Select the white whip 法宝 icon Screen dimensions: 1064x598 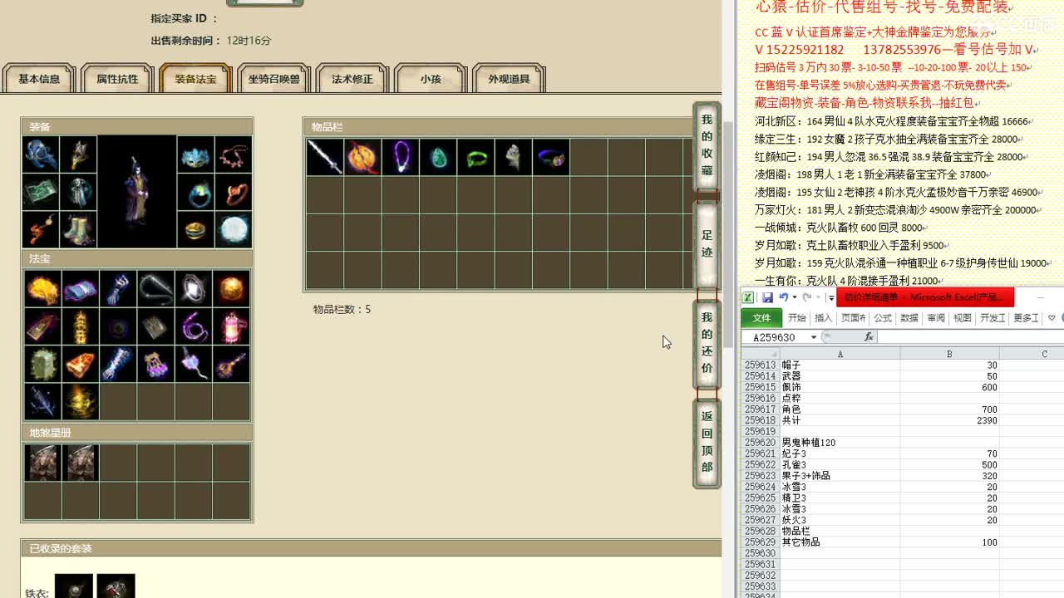[x=155, y=288]
